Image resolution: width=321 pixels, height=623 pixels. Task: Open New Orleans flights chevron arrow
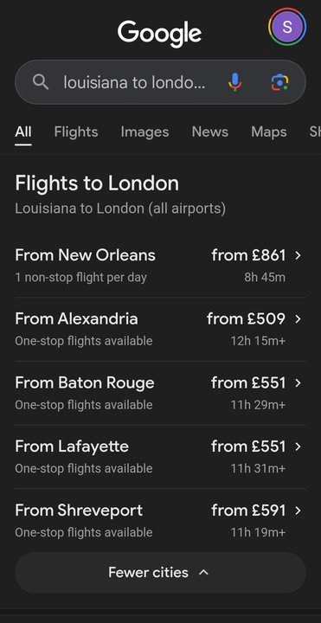point(299,255)
